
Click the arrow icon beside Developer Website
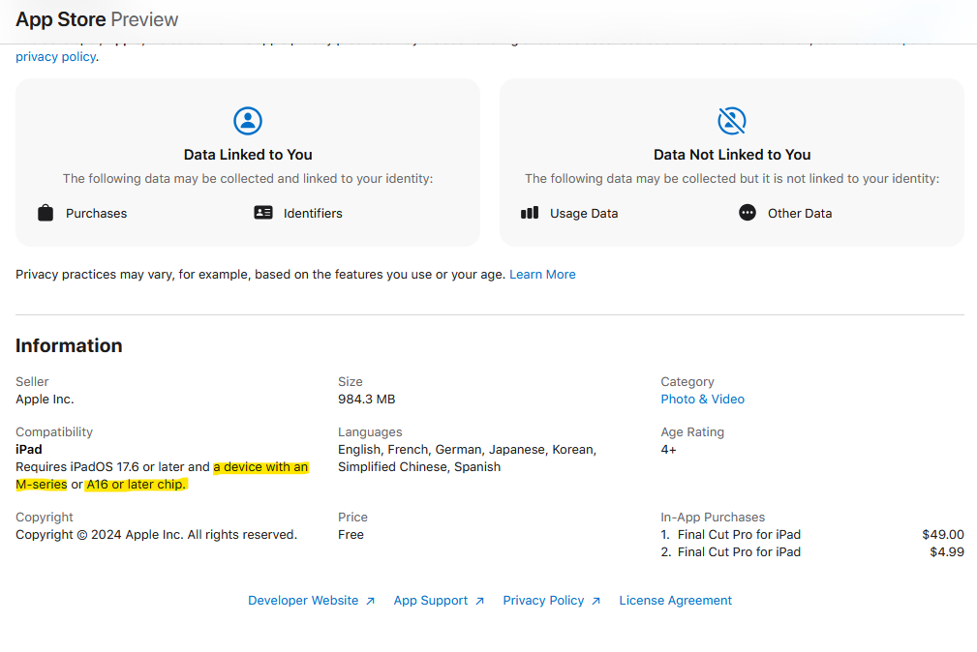[x=370, y=601]
